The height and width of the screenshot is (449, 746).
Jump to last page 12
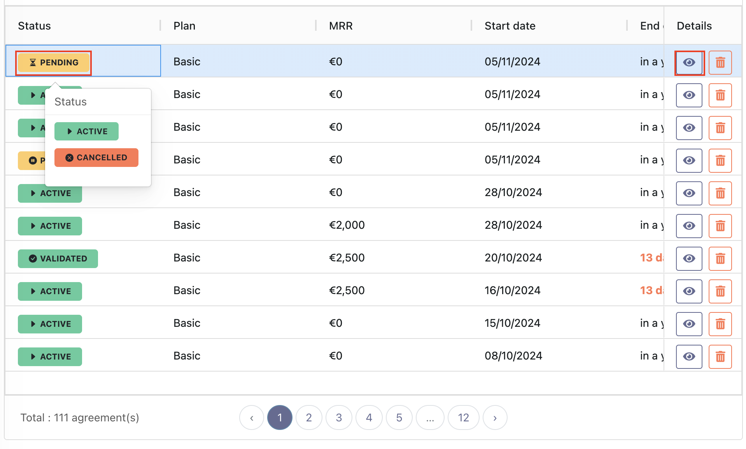click(463, 417)
